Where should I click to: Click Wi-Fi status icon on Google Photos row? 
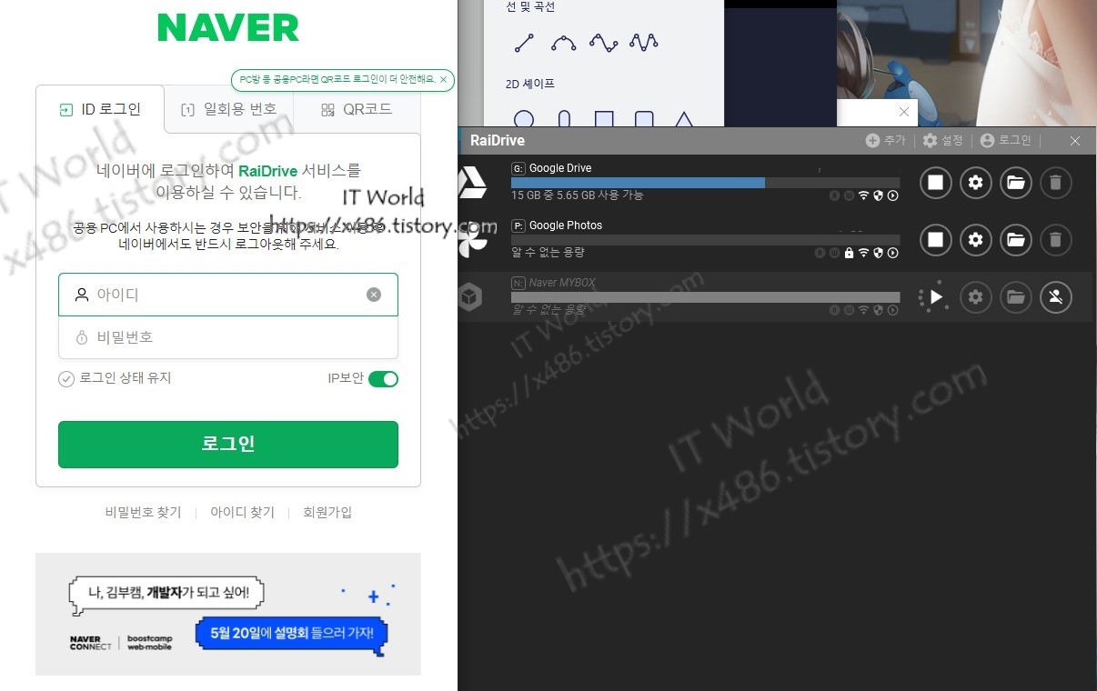coord(863,253)
